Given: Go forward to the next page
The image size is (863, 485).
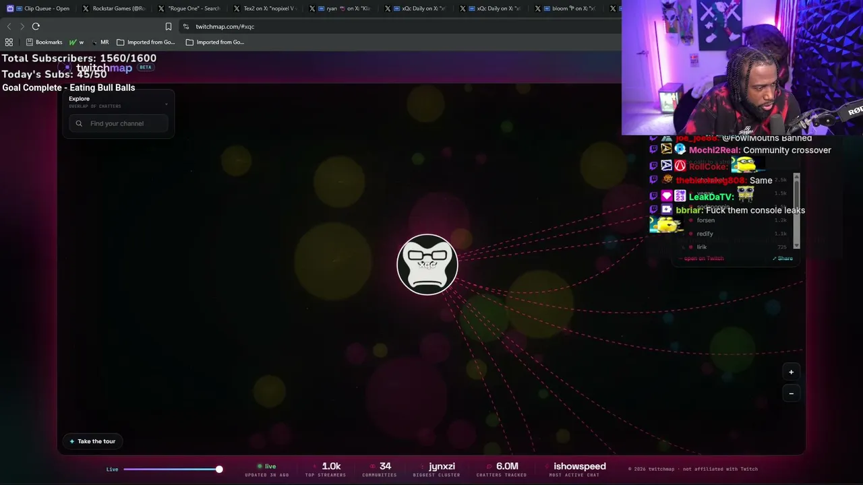Looking at the screenshot, I should pos(22,26).
